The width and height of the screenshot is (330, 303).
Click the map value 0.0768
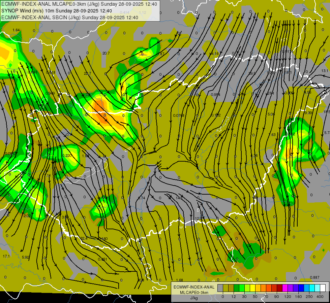pos(179,115)
